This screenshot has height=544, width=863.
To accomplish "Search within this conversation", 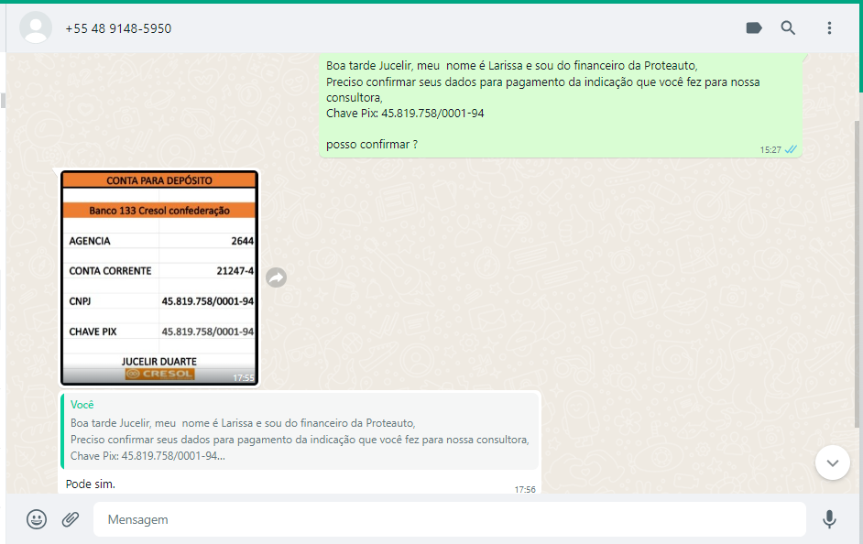I will click(788, 28).
